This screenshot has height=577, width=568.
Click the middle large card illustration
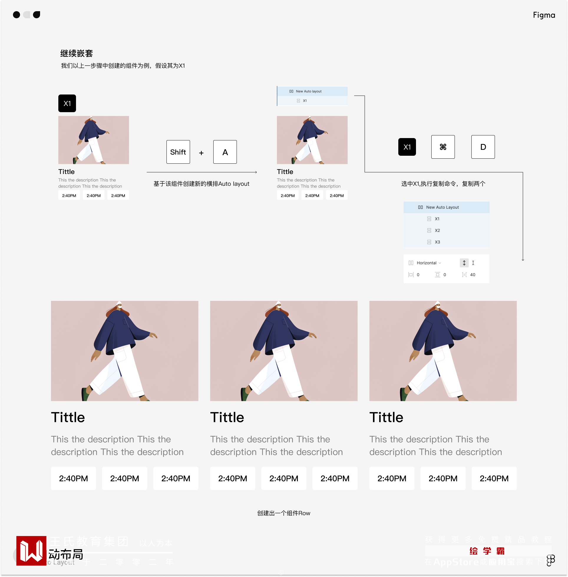pyautogui.click(x=283, y=351)
